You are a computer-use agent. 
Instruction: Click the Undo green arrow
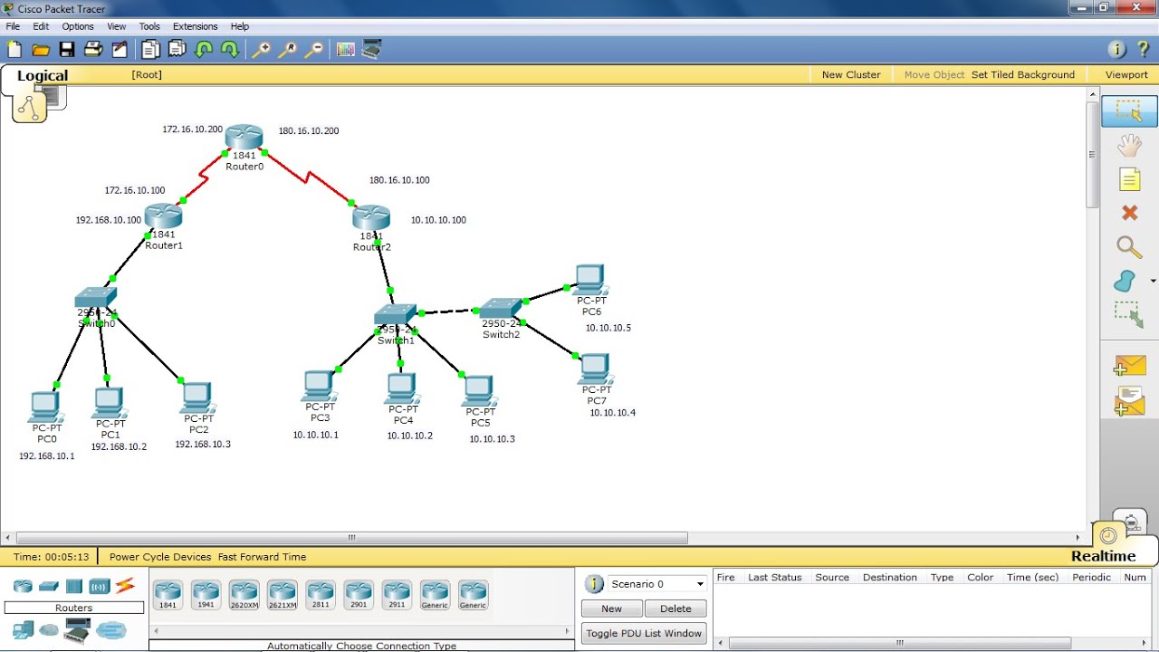tap(204, 50)
